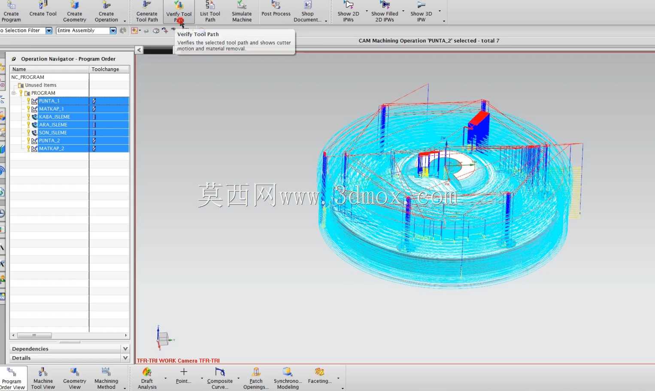The height and width of the screenshot is (391, 655).
Task: Select the SON_ISLEME operation
Action: click(x=53, y=133)
